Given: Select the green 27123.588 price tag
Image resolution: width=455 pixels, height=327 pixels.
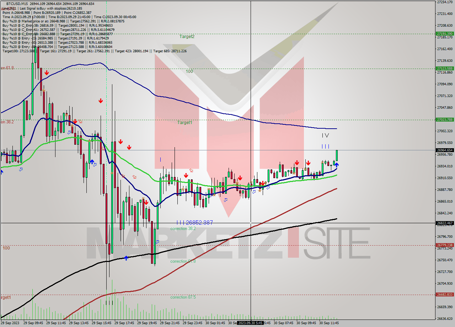Looking at the screenshot, I should (x=444, y=68).
